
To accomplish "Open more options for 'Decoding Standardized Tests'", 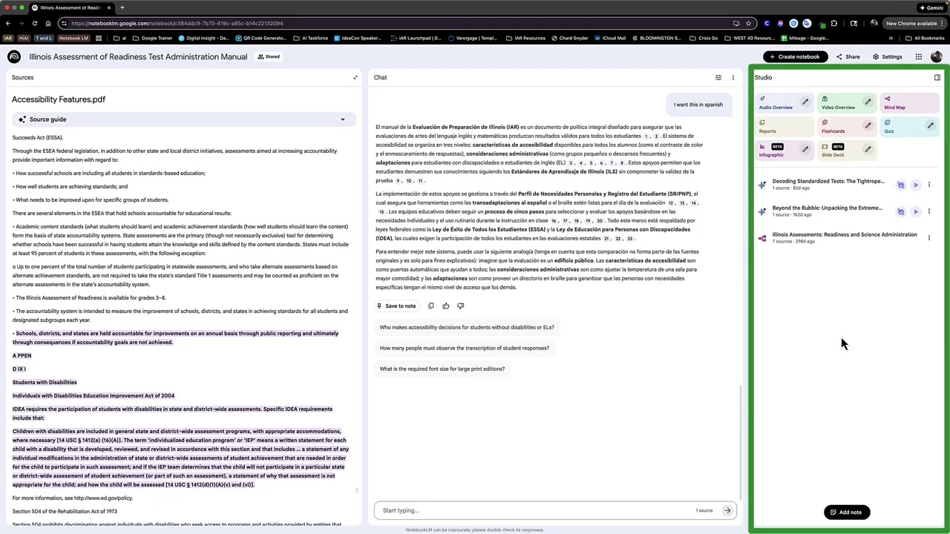I will pyautogui.click(x=929, y=185).
